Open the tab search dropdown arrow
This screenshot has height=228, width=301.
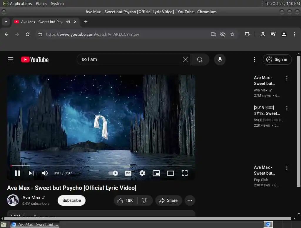[6, 22]
